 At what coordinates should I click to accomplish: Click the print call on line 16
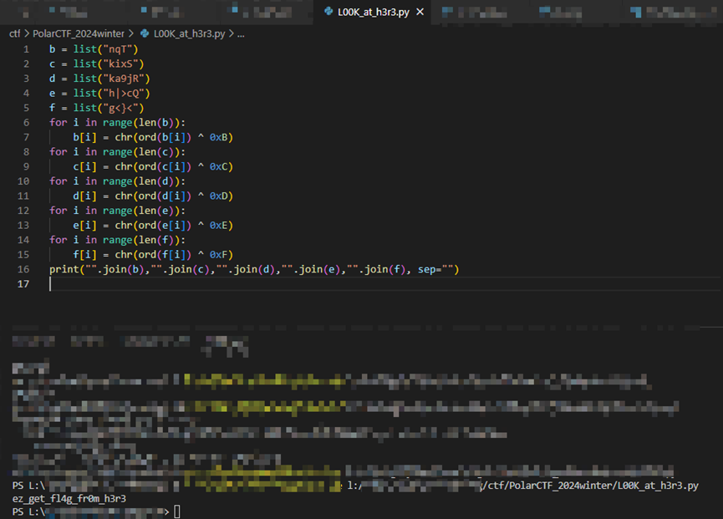tap(64, 269)
